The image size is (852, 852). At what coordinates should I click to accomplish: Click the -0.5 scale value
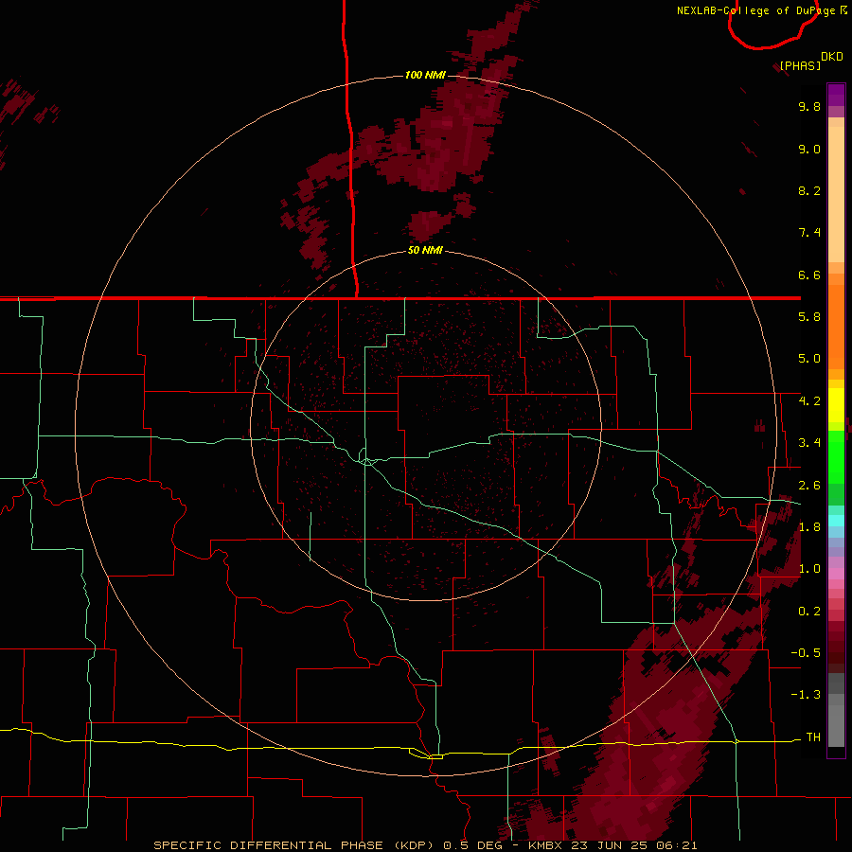coord(806,653)
